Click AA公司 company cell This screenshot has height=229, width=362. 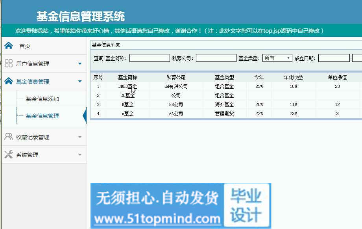[176, 114]
